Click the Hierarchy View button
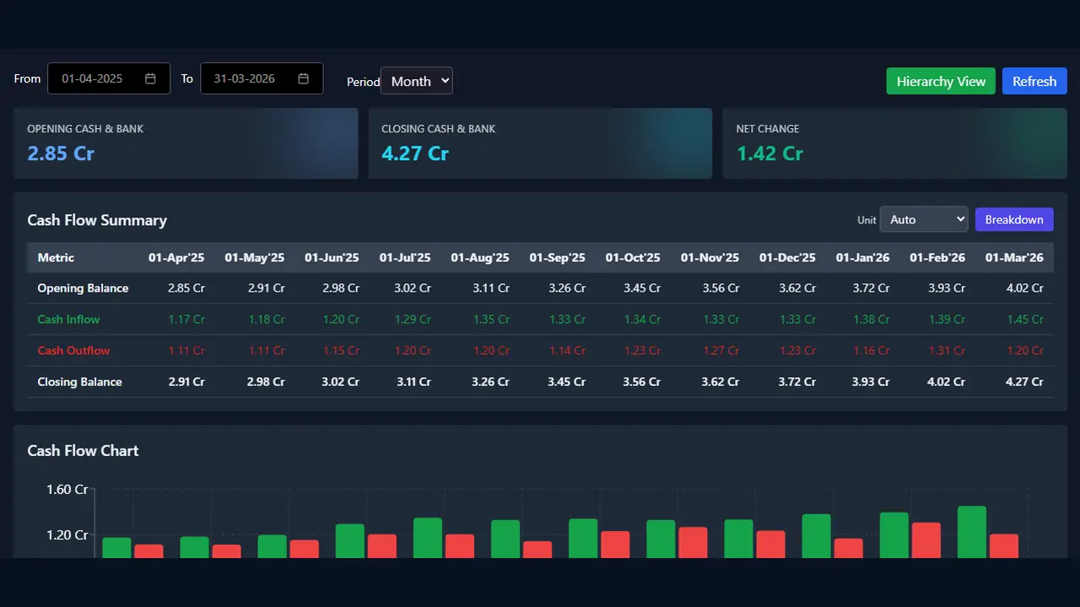The image size is (1080, 607). 941,81
